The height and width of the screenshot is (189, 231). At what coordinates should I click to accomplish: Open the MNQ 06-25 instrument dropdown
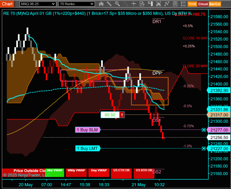[x=38, y=4]
